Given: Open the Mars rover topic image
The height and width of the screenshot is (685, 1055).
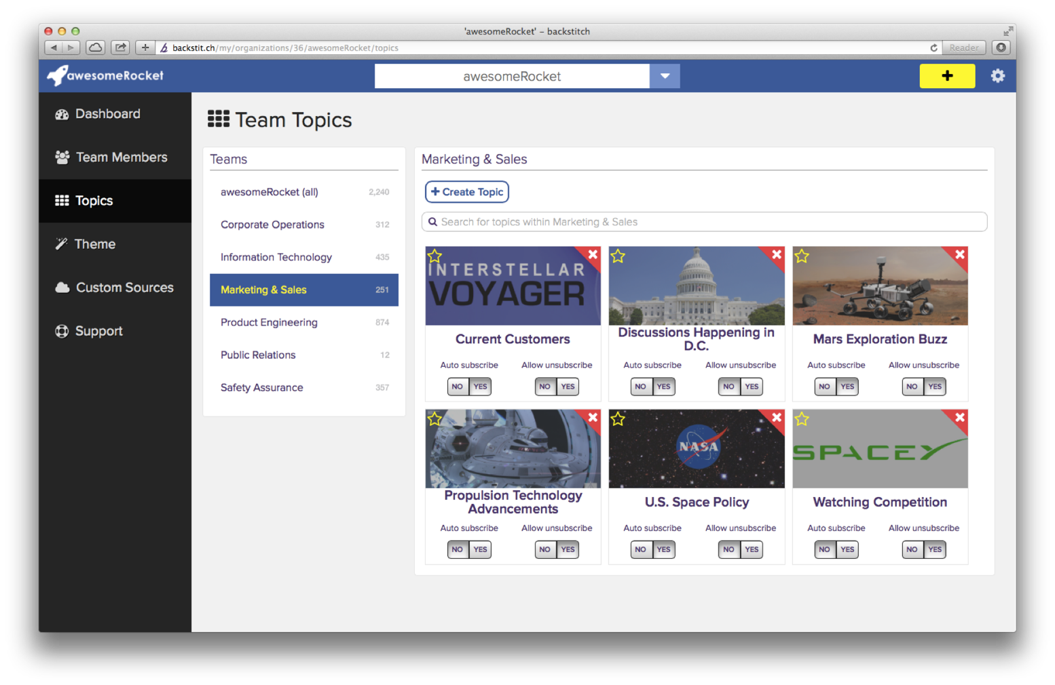Looking at the screenshot, I should 880,286.
